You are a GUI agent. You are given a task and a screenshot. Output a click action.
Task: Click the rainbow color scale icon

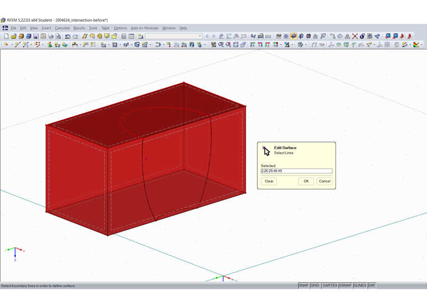coord(416,44)
